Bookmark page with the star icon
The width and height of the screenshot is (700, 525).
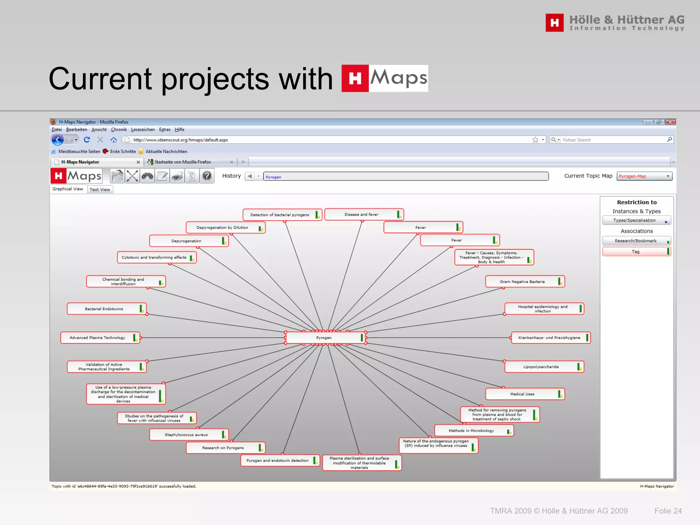(x=535, y=139)
